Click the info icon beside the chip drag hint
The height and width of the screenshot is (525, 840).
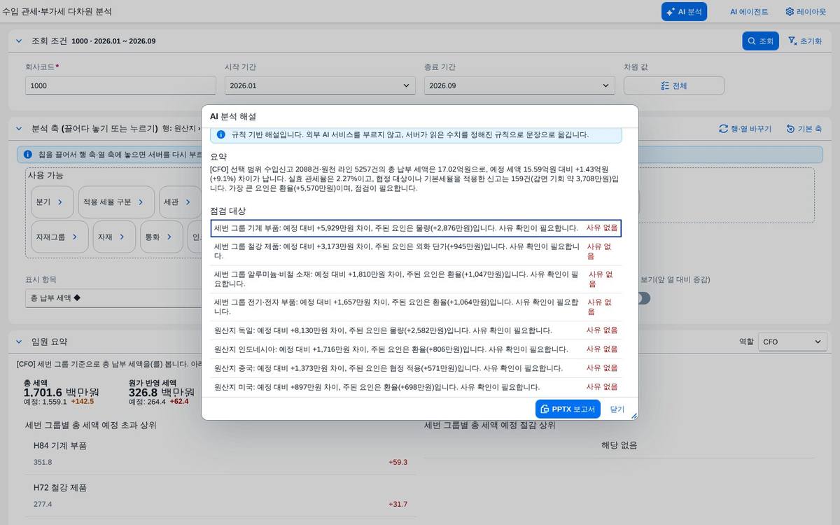(28, 154)
